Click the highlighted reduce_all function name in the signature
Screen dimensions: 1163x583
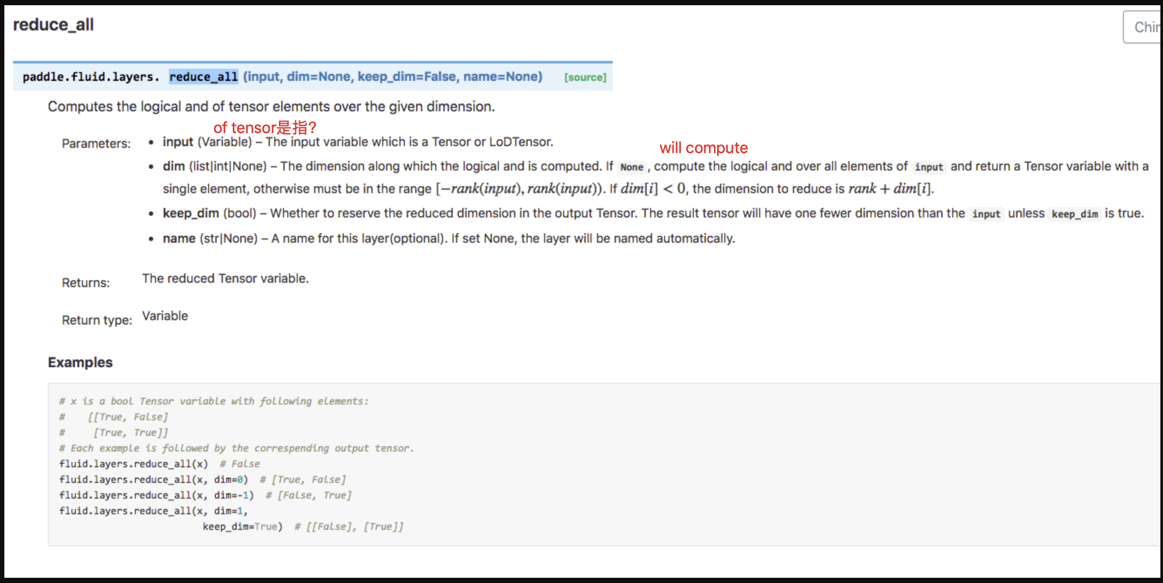tap(203, 77)
